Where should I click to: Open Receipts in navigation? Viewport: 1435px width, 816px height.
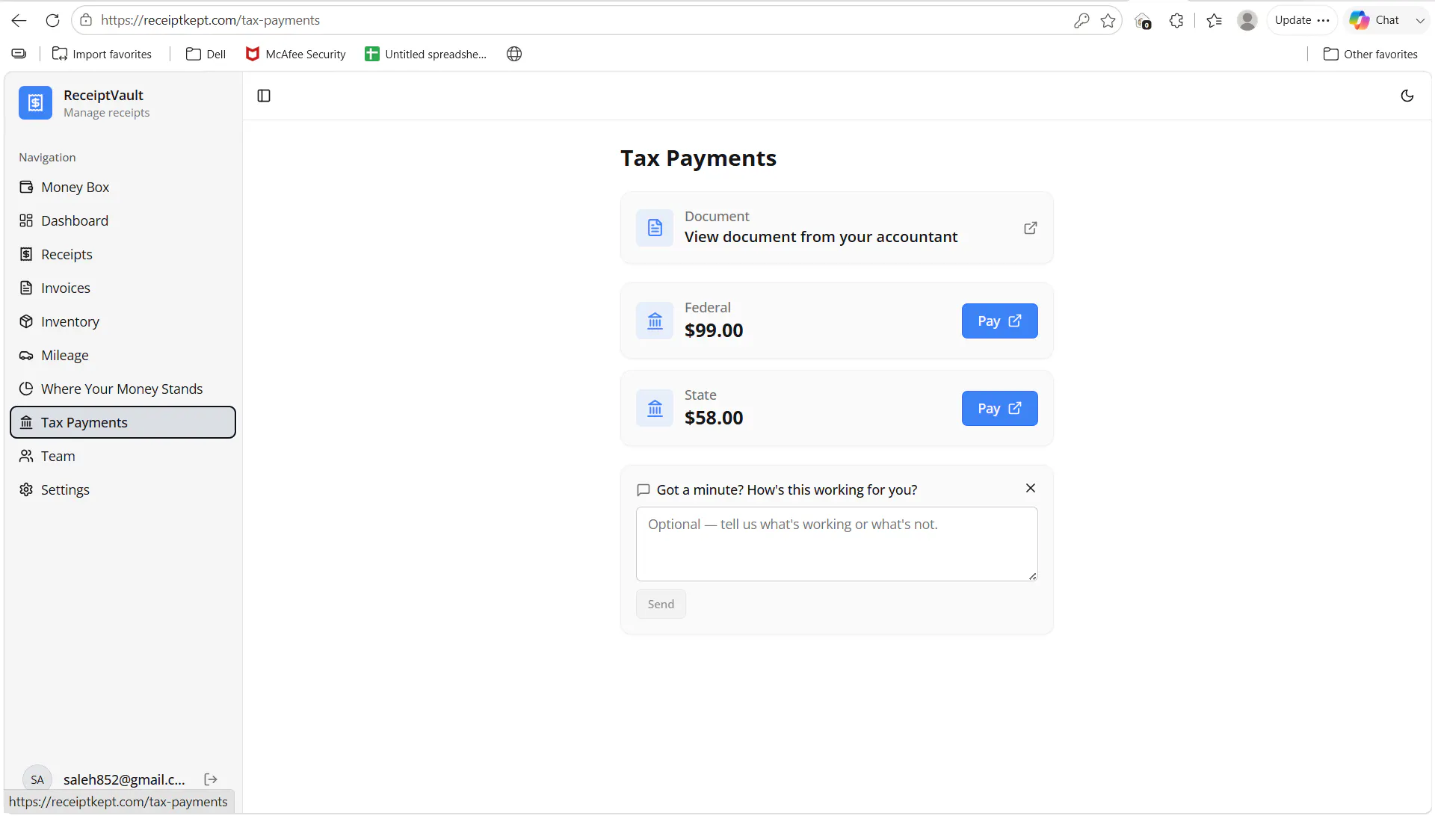[123, 254]
